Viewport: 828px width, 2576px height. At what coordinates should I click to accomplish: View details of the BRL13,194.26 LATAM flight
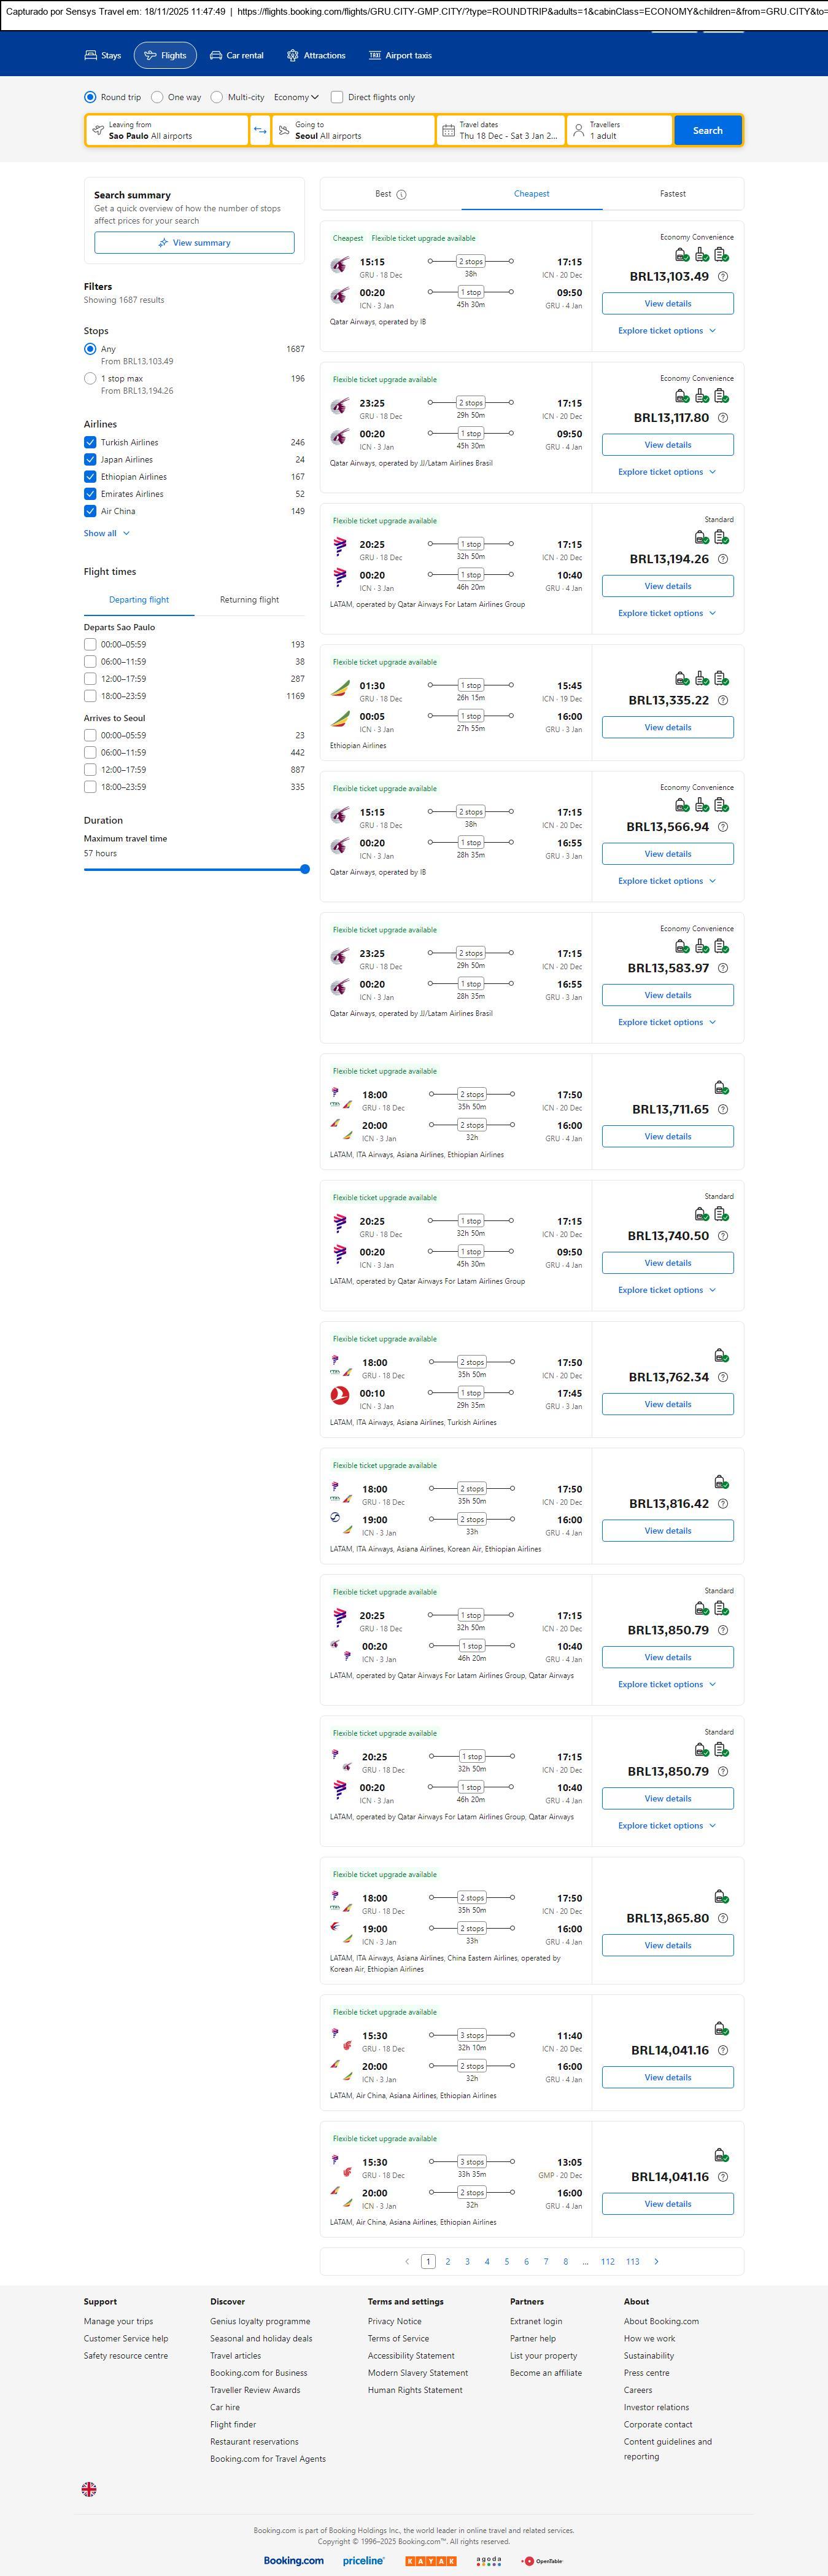(667, 586)
